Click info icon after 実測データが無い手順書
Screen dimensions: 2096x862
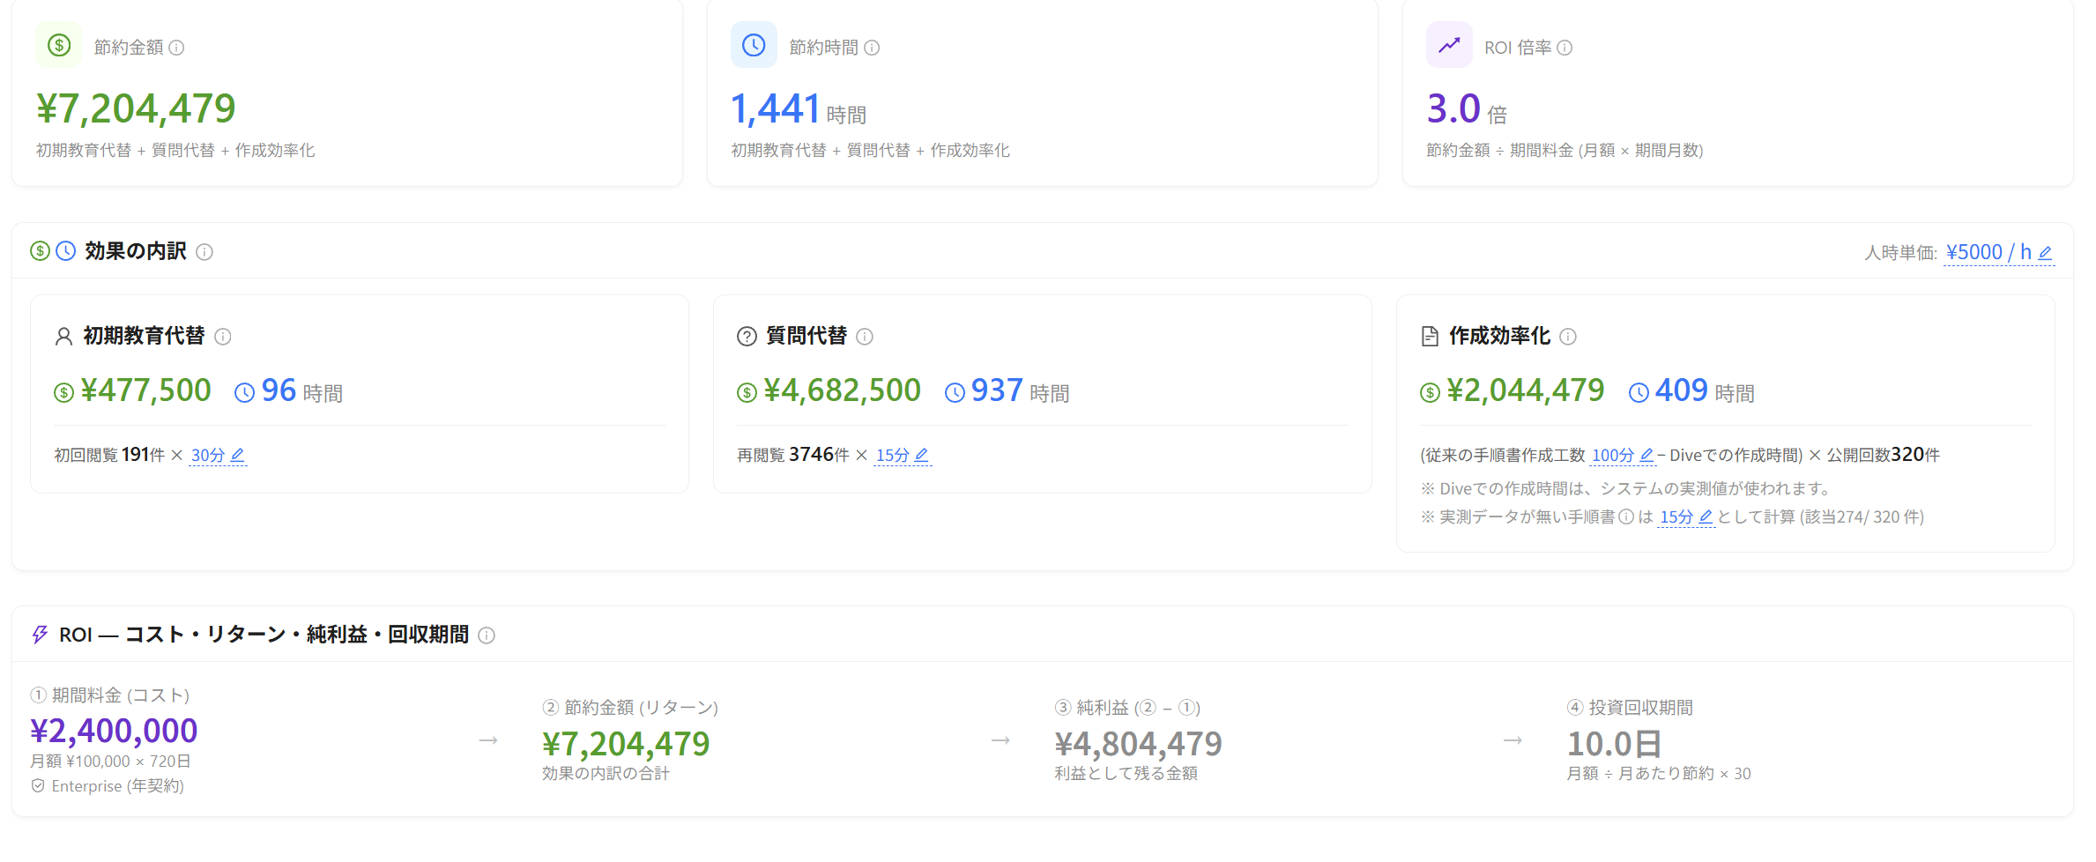[1626, 517]
